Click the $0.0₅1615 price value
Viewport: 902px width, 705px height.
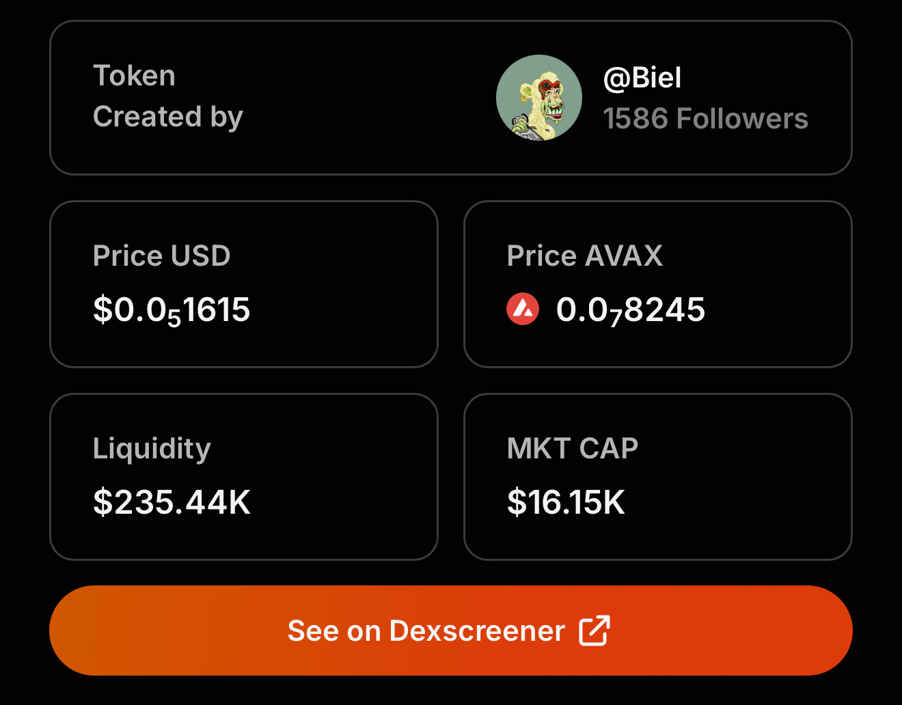click(172, 309)
